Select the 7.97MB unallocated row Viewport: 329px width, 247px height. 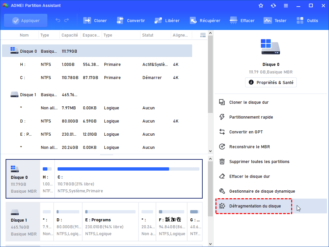point(97,108)
